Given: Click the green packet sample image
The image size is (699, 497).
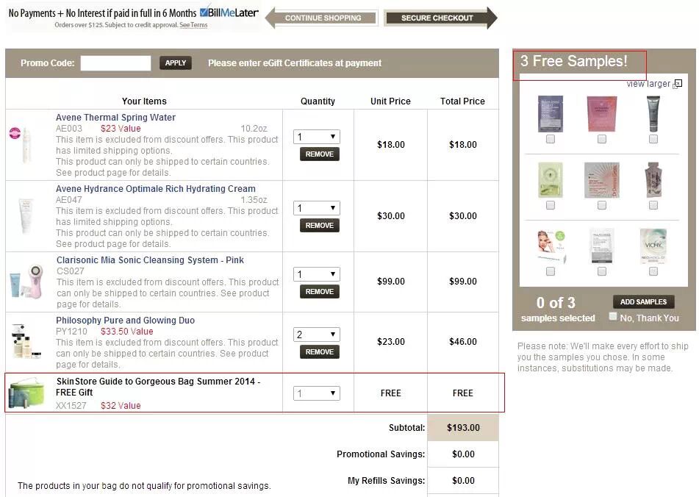Looking at the screenshot, I should (551, 180).
